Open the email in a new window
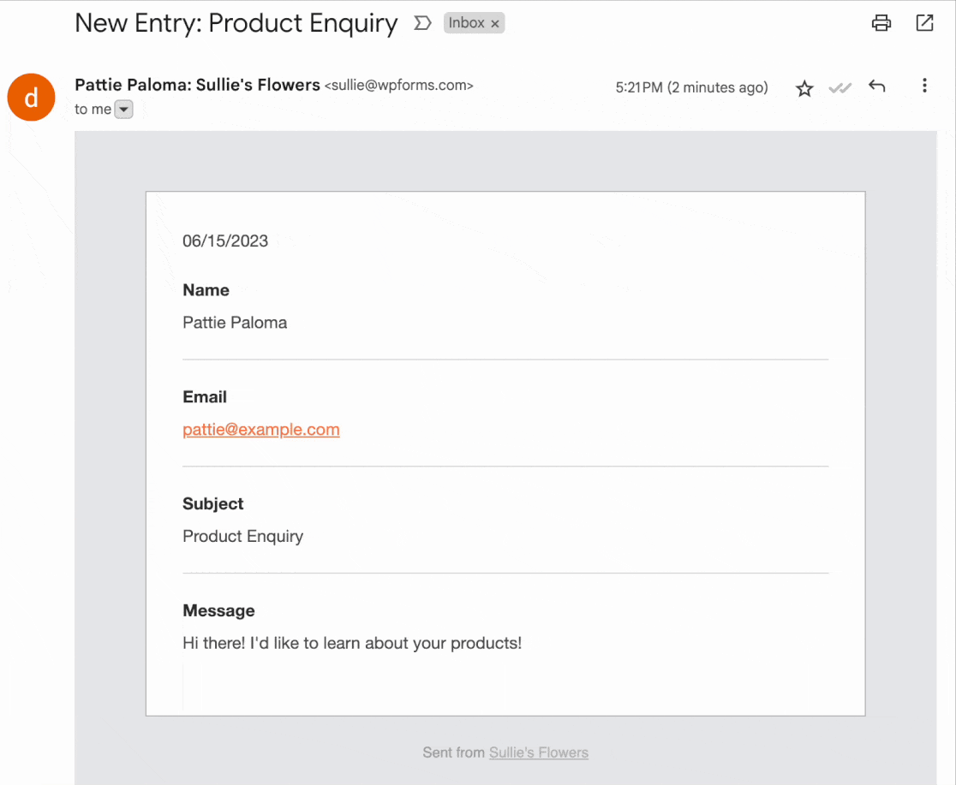This screenshot has width=956, height=785. [924, 23]
